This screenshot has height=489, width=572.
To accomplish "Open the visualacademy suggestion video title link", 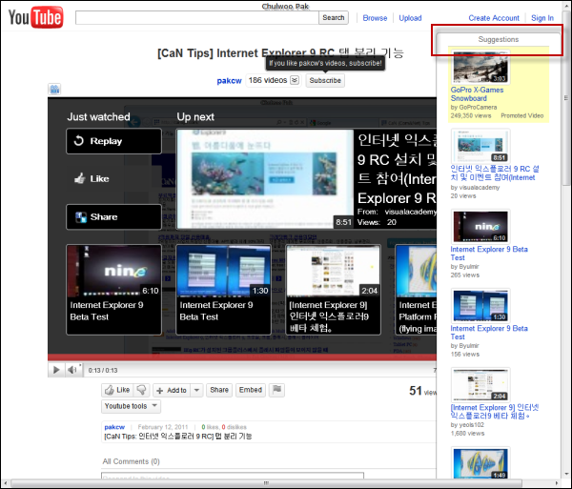I will coord(494,173).
